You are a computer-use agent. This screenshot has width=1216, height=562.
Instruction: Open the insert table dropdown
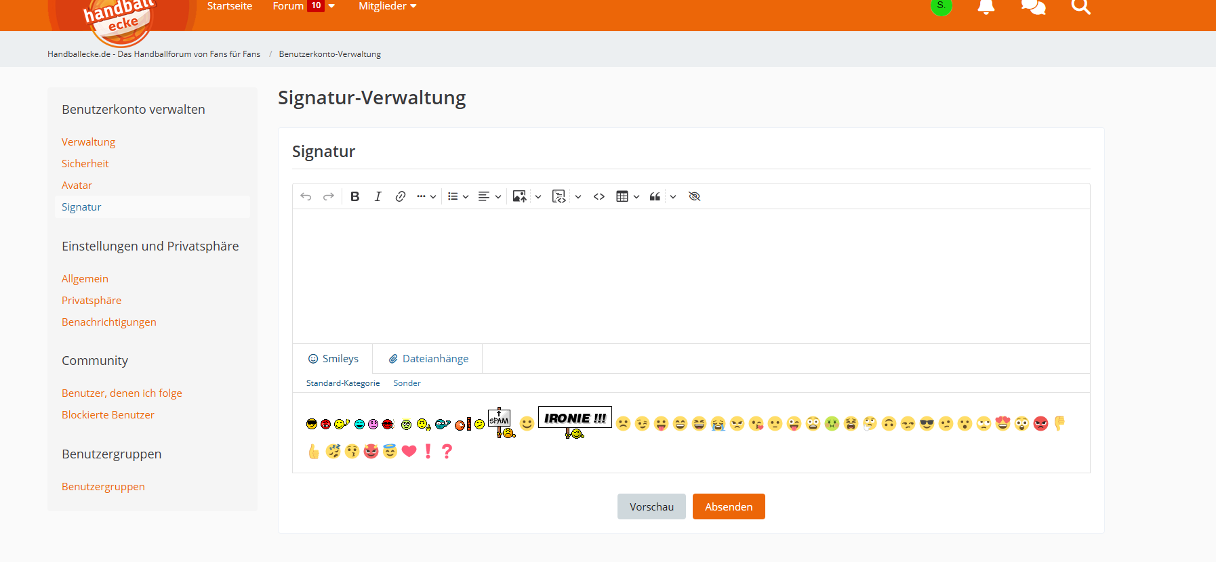click(628, 196)
